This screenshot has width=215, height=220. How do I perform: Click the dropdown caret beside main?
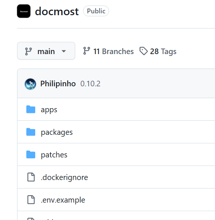(x=64, y=51)
